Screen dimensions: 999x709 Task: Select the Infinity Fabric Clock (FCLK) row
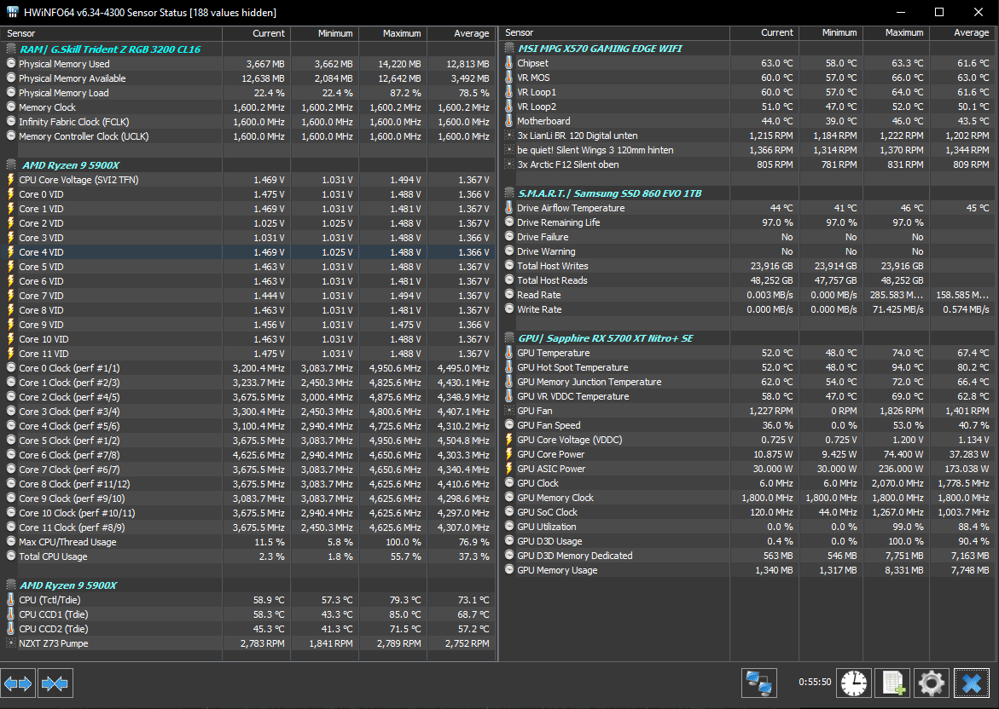click(x=248, y=122)
